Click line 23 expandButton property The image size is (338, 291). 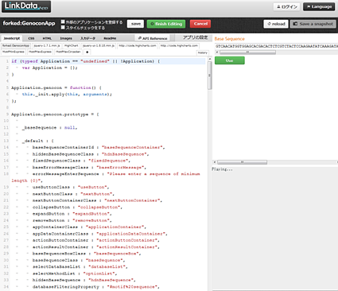[72, 214]
